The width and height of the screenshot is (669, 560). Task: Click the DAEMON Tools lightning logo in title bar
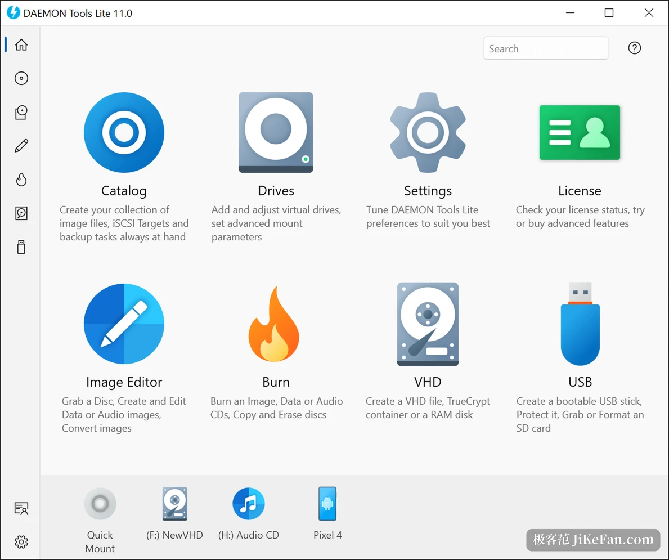[x=14, y=13]
